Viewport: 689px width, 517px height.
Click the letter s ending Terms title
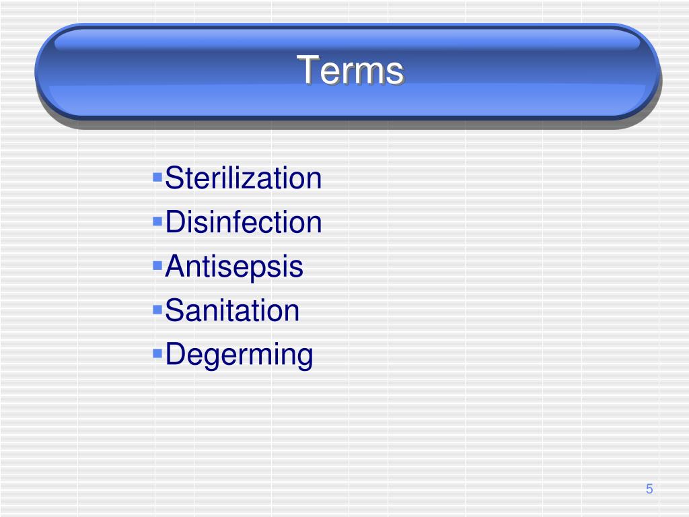(x=396, y=73)
